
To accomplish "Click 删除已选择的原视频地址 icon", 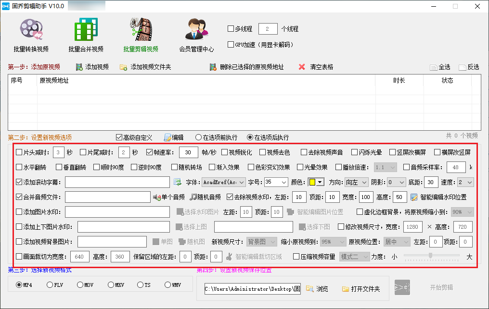I will (x=213, y=67).
